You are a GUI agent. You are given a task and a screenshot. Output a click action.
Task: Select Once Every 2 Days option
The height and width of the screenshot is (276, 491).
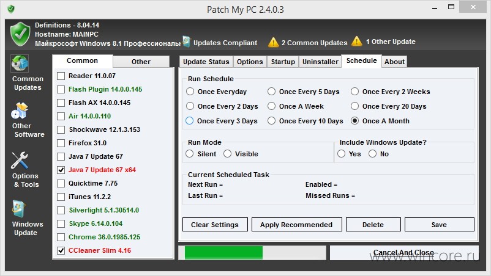190,106
